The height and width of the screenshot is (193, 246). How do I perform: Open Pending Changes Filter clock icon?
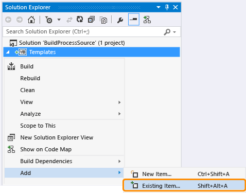(49, 20)
